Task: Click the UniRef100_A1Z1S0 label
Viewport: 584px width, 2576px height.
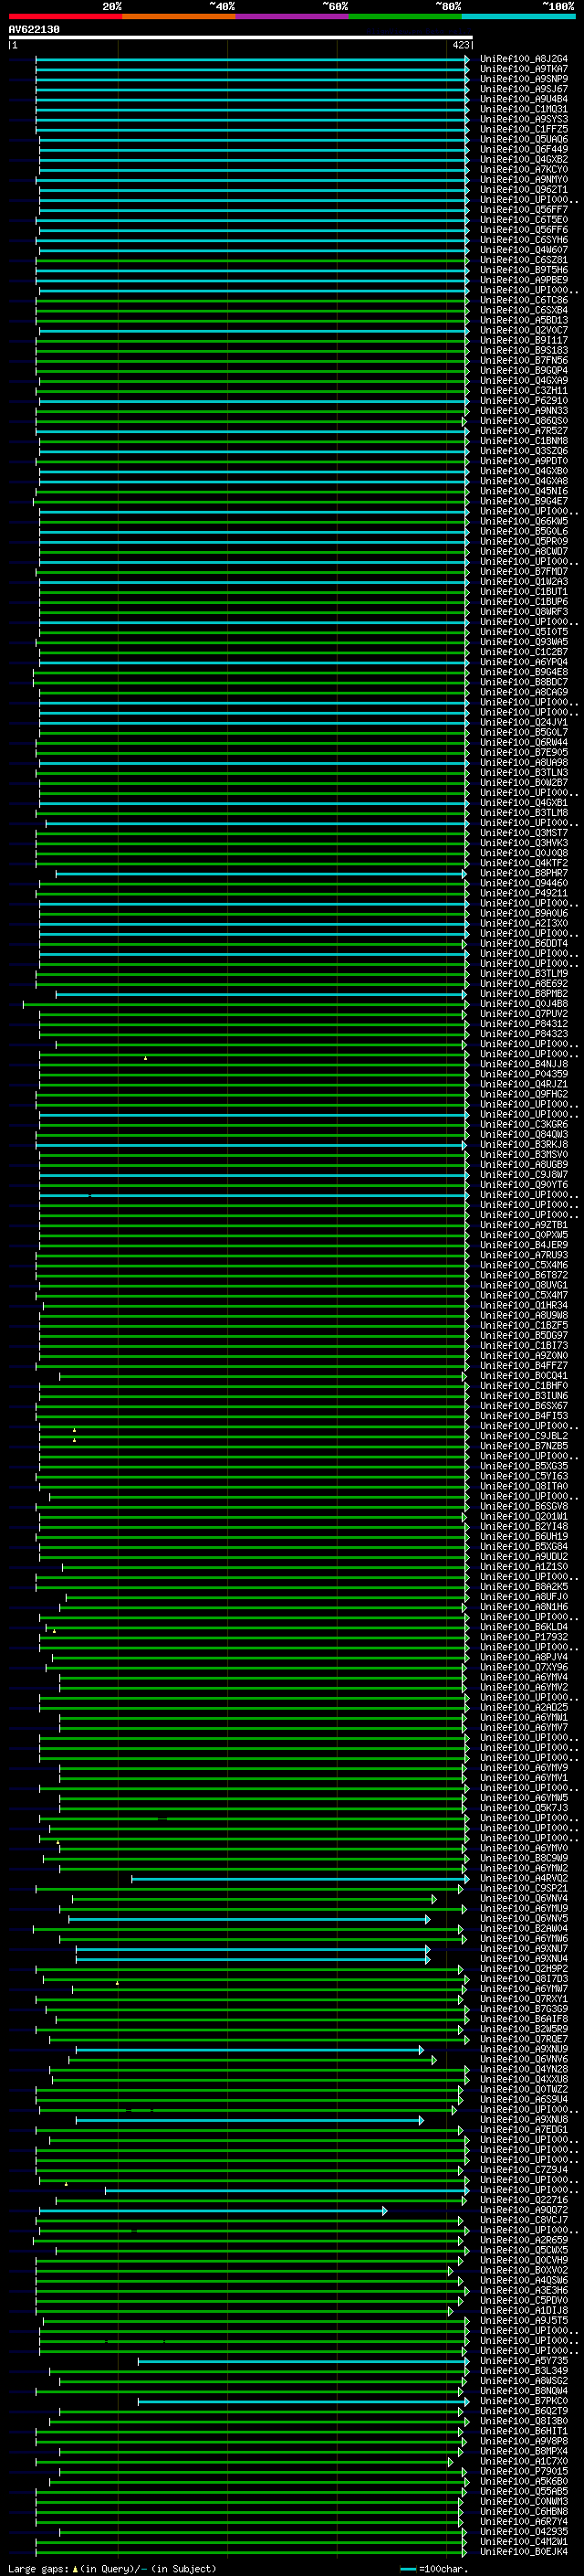Action: (524, 1566)
